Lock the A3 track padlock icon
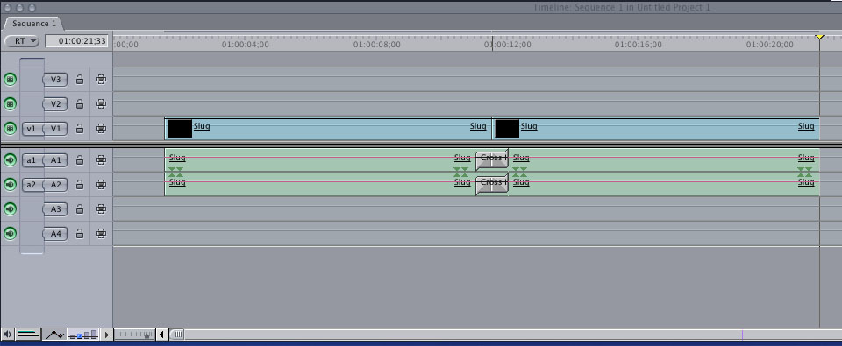Screen dimensions: 842x346 [x=80, y=209]
